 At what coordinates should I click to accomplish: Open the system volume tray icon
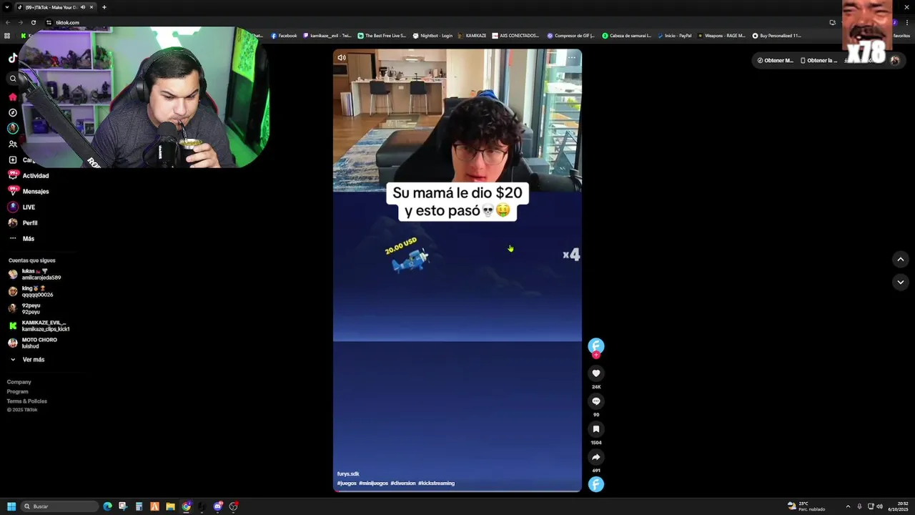tap(879, 506)
